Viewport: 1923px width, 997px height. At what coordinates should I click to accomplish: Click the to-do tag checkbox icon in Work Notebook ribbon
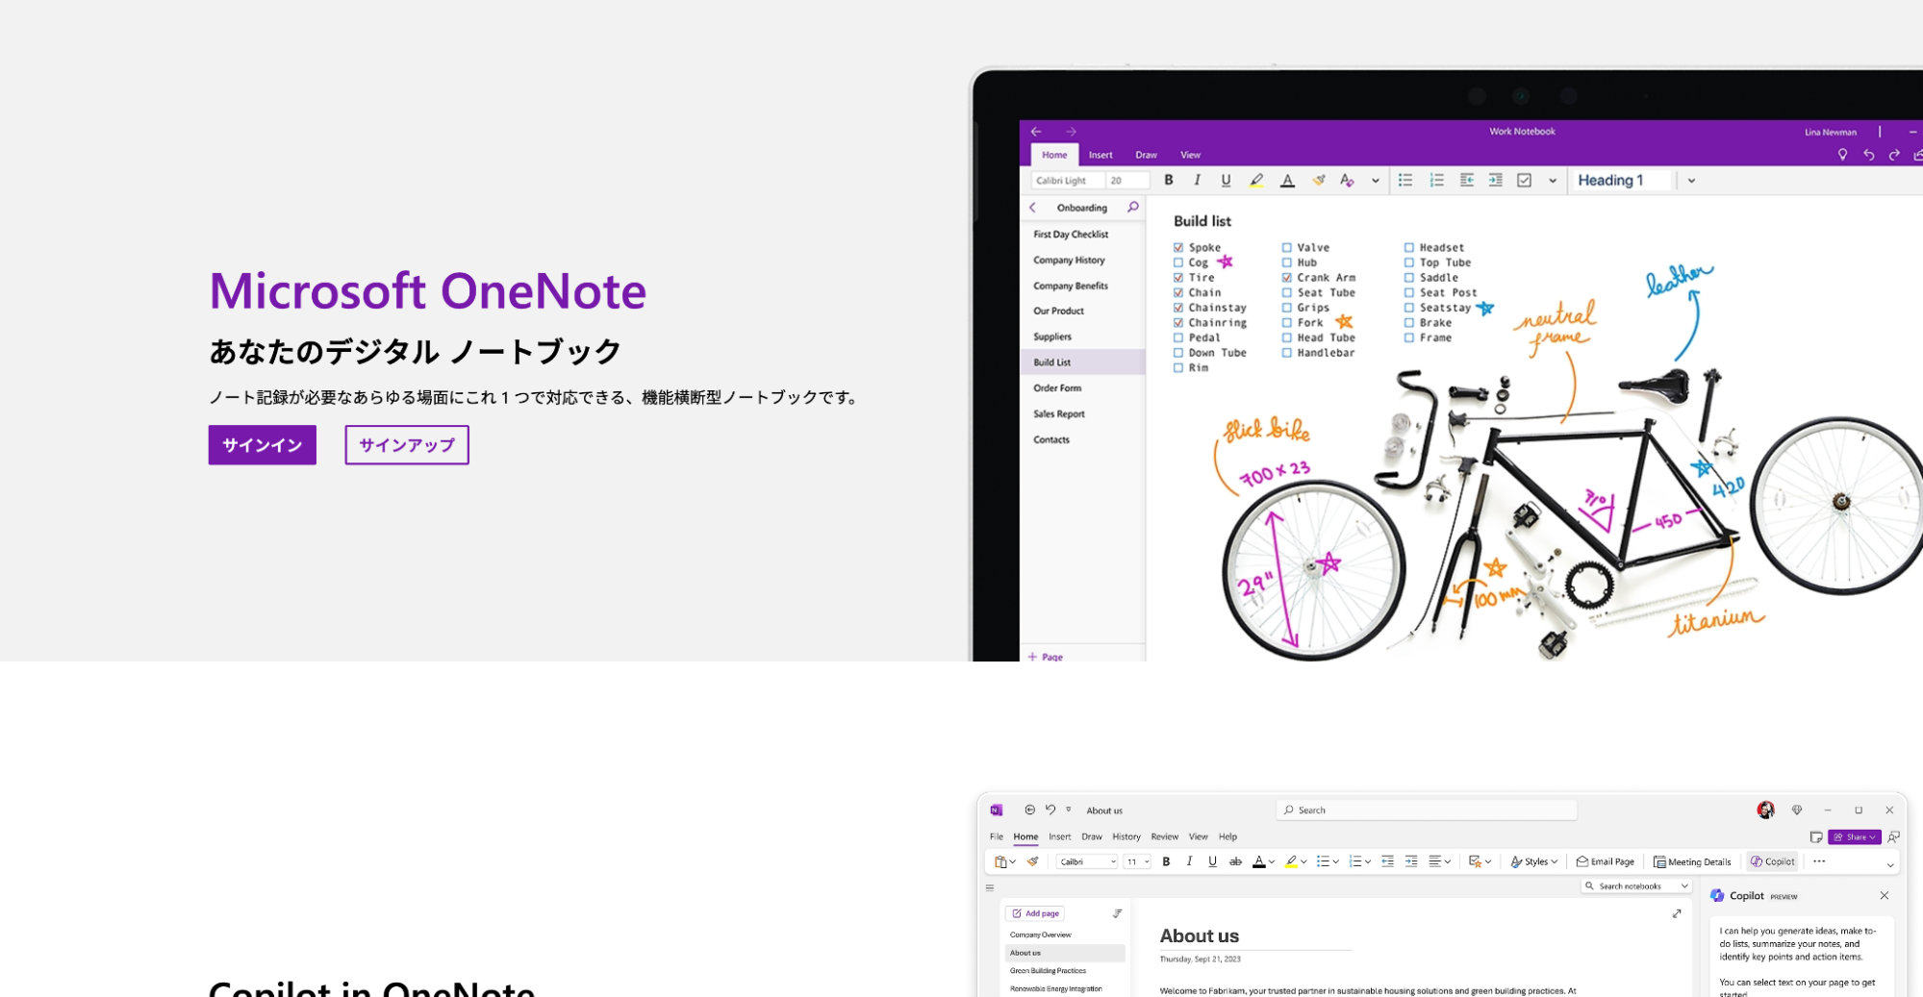pos(1524,180)
